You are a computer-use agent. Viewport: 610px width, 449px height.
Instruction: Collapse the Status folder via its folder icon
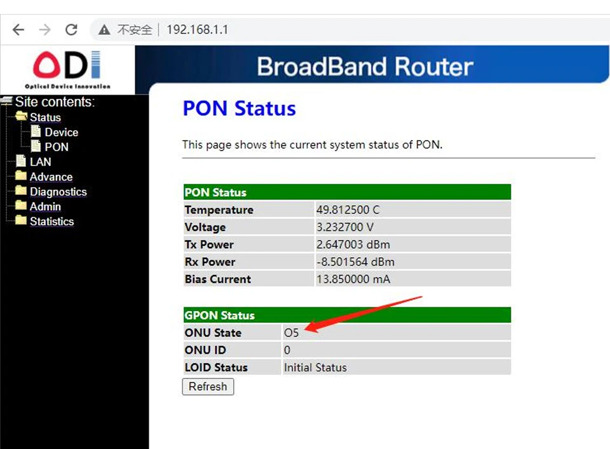click(21, 117)
